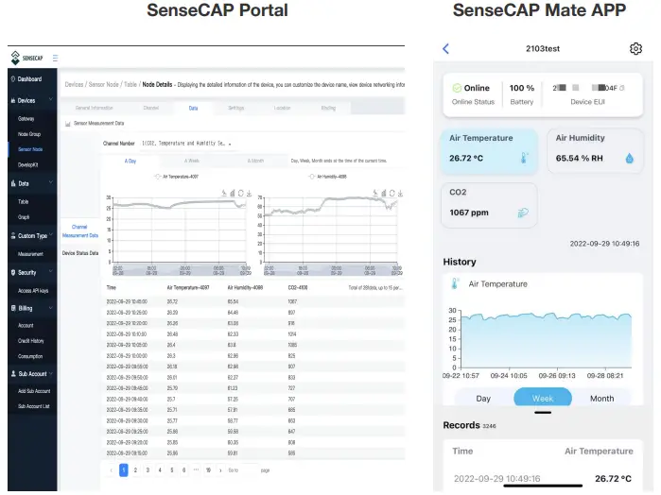Click the Go to page input field

click(x=249, y=470)
